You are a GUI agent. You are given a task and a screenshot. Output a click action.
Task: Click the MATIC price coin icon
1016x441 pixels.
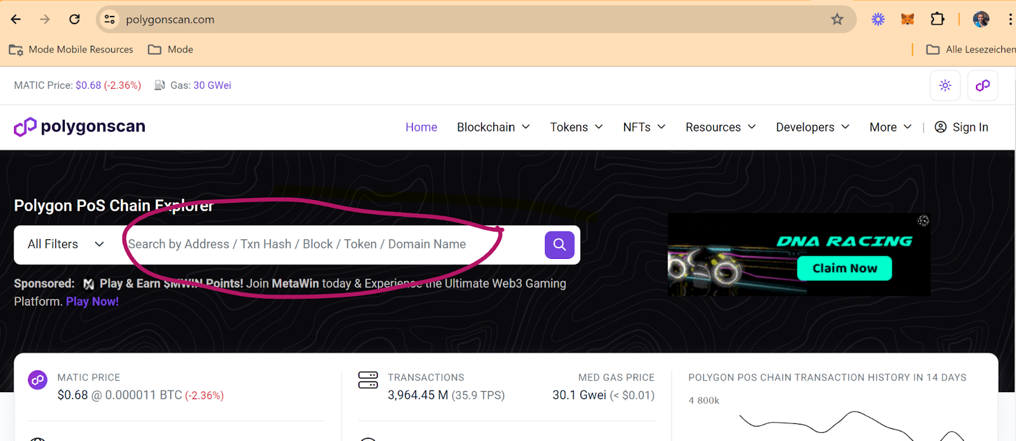(x=37, y=380)
